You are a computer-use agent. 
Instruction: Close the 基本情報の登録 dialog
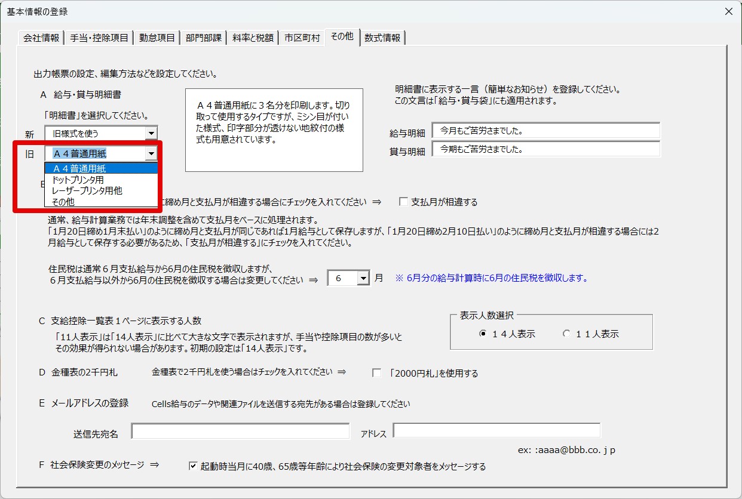pyautogui.click(x=728, y=11)
